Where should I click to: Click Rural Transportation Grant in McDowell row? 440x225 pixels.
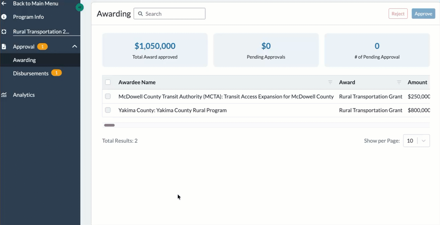(371, 96)
